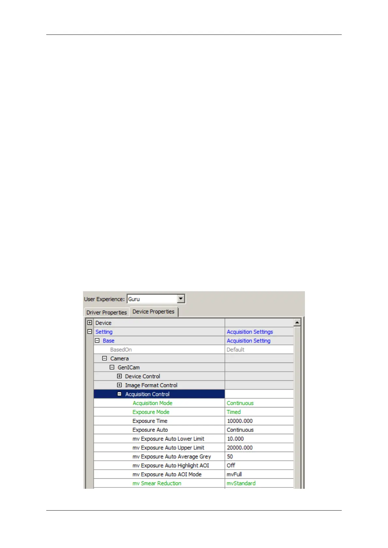
Task: Click the scrollbar up arrow
Action: 297,322
